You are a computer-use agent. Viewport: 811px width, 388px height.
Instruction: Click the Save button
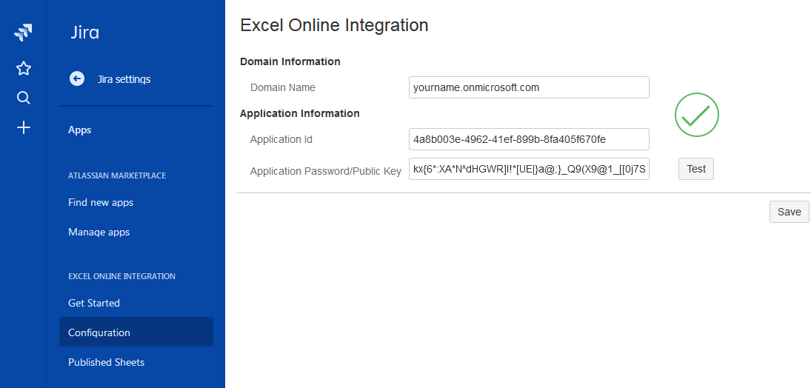[789, 212]
